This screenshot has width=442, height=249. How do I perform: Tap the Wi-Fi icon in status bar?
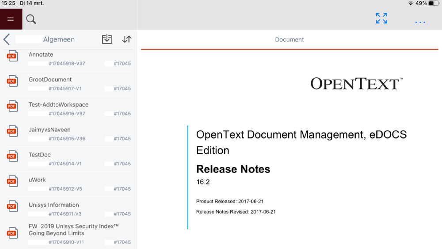411,3
